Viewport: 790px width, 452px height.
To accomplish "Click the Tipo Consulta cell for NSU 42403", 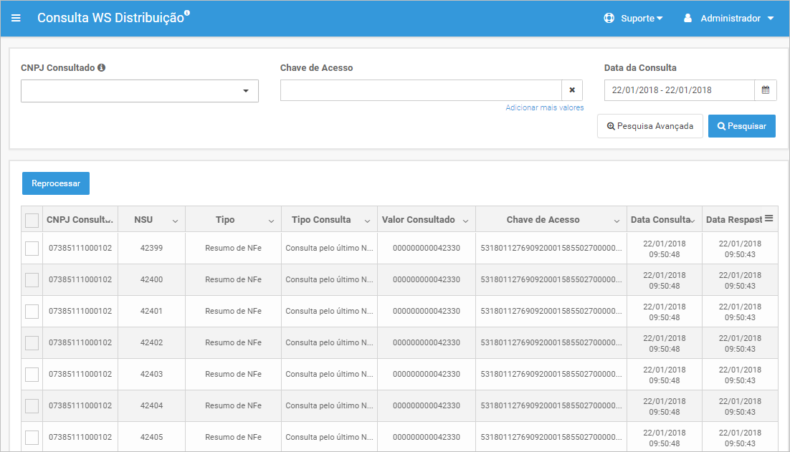I will coord(330,374).
